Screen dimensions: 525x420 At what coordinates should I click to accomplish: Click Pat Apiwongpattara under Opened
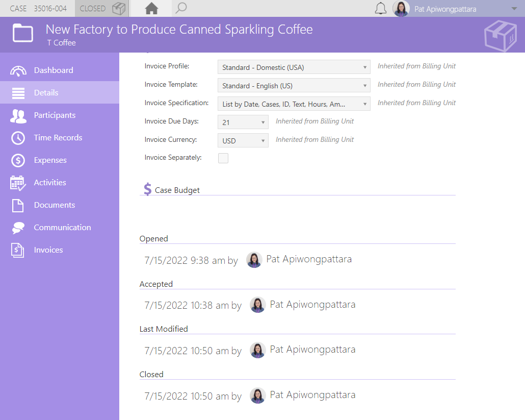[309, 259]
